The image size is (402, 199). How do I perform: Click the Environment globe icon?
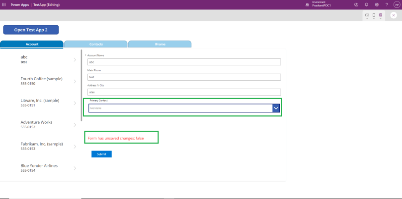tap(308, 4)
